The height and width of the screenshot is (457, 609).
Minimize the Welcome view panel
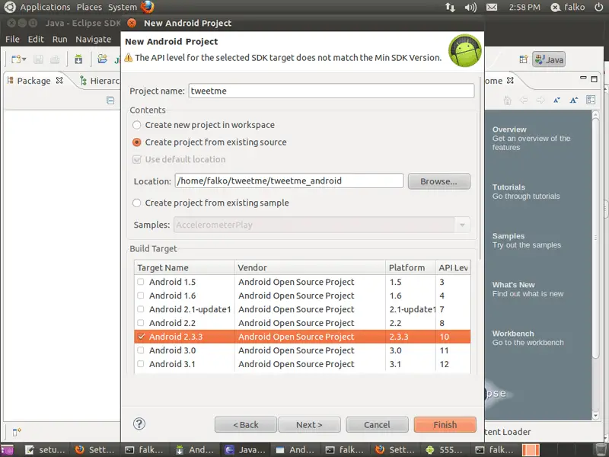(583, 78)
